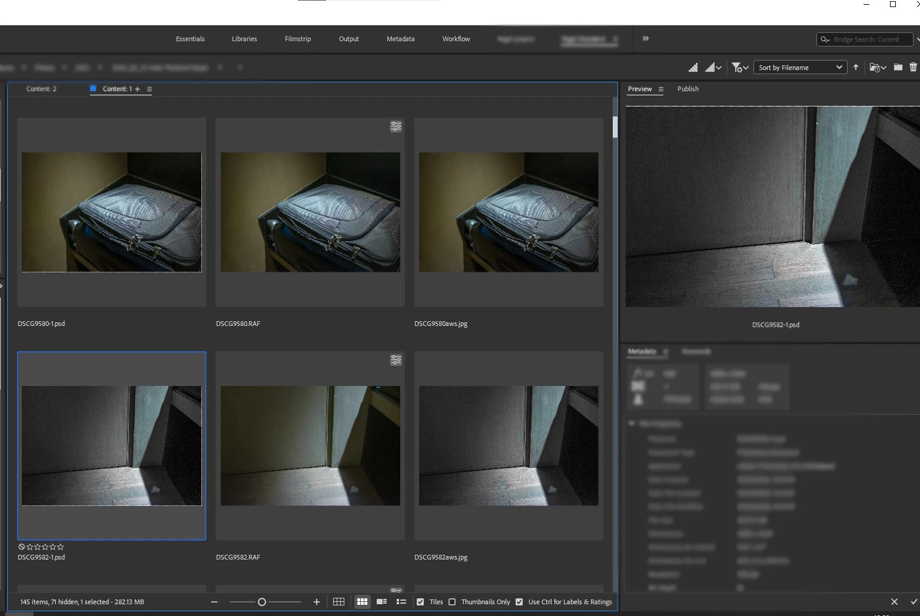Uncheck the Tiles checkbox
Screen dimensions: 920x616
pos(420,602)
